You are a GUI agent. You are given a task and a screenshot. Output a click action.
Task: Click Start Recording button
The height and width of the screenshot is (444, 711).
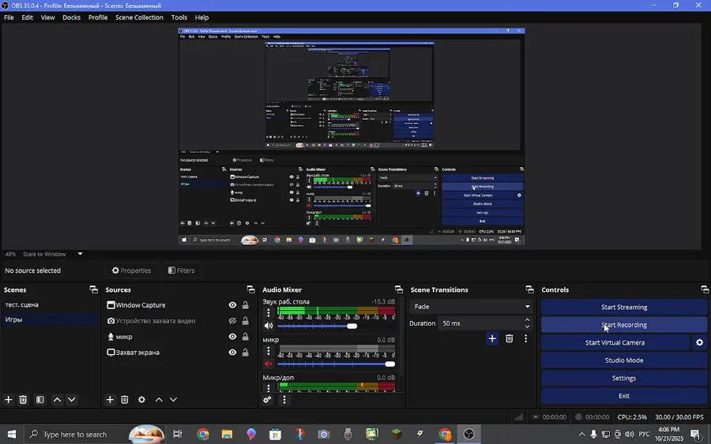(624, 325)
